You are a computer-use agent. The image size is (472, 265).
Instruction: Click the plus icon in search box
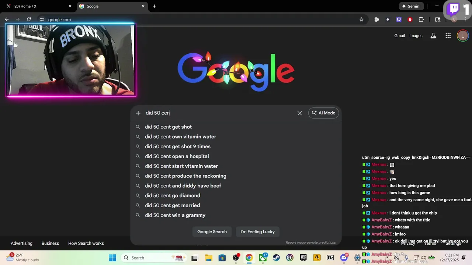[138, 113]
